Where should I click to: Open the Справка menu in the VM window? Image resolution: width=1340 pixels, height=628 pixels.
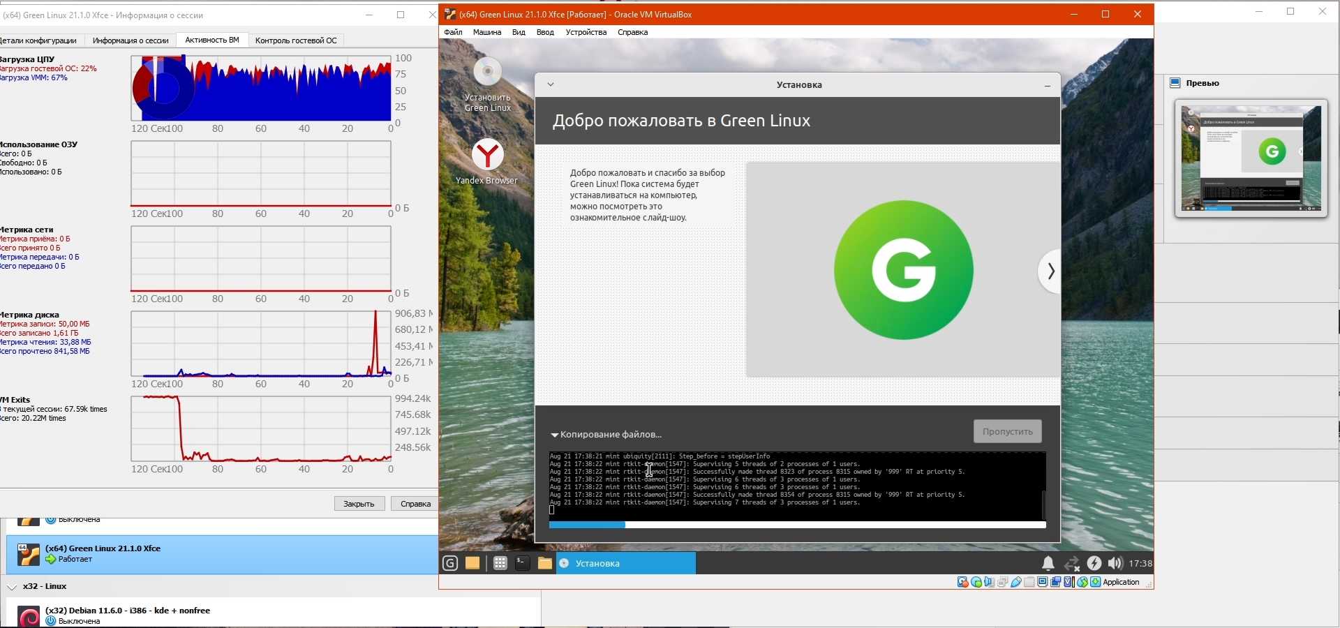coord(633,32)
